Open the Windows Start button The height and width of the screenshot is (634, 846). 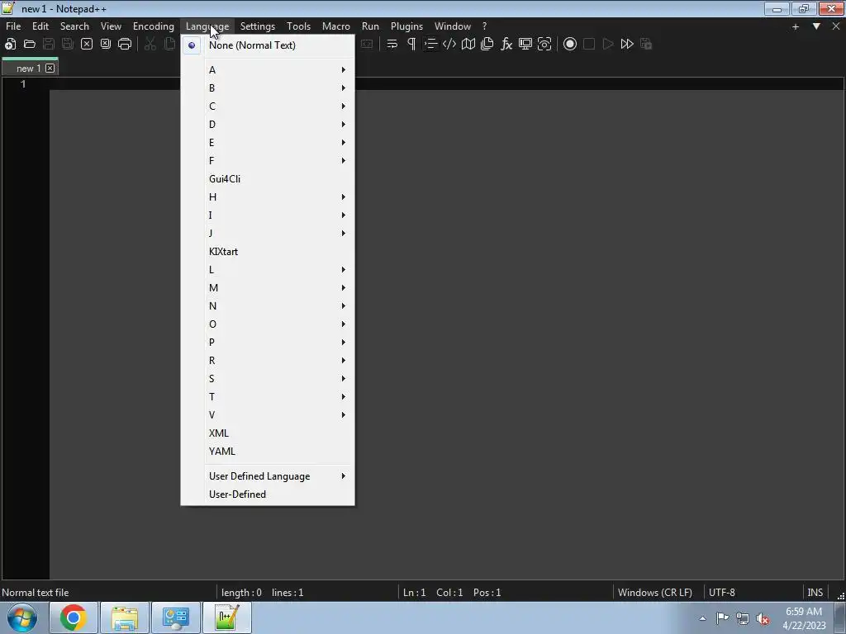tap(21, 617)
